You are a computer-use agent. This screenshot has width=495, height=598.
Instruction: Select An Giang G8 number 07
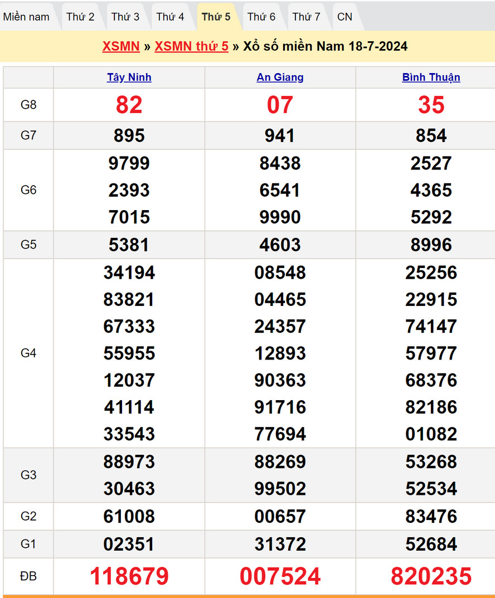coord(280,105)
